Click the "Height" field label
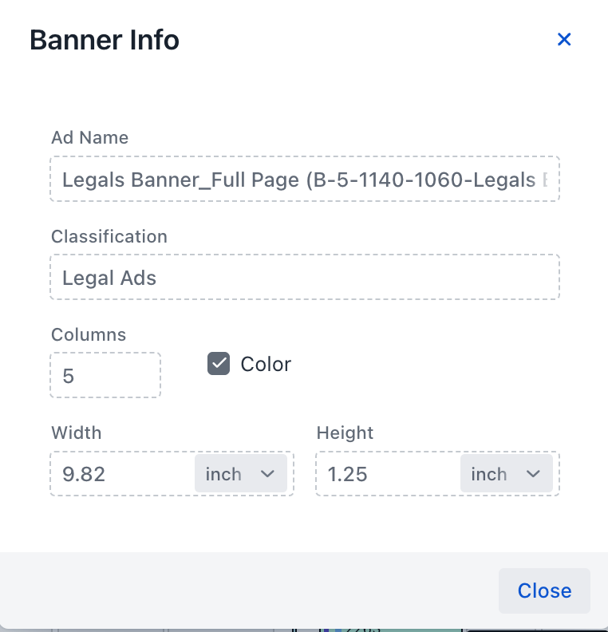 click(345, 433)
